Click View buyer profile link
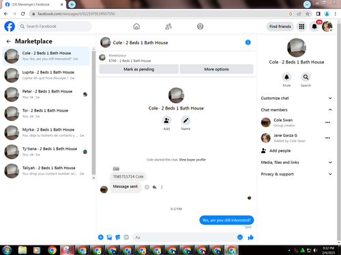341x255 pixels. (x=192, y=160)
